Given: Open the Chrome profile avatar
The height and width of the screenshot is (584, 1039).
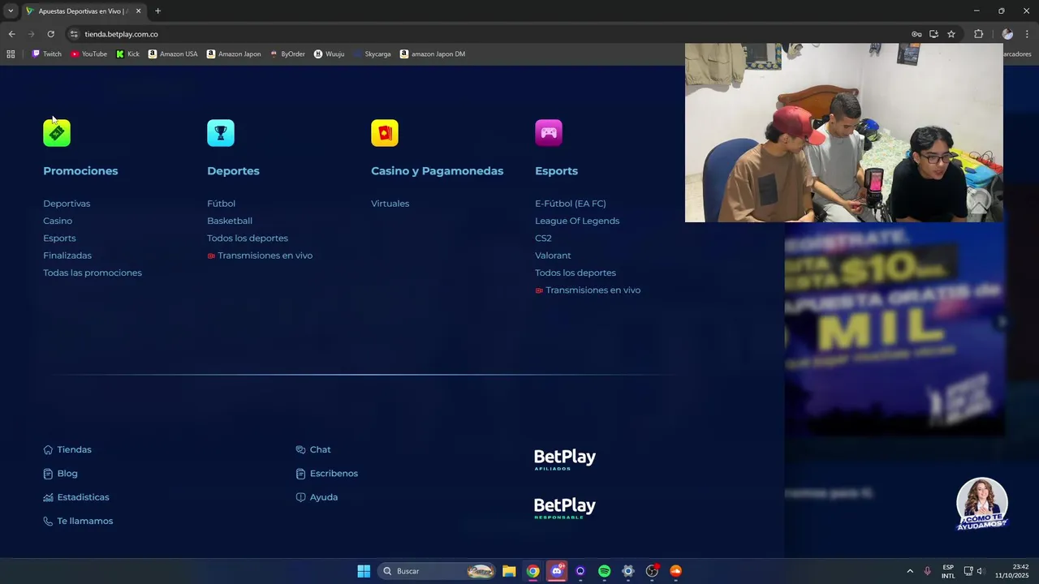Looking at the screenshot, I should click(x=1007, y=34).
